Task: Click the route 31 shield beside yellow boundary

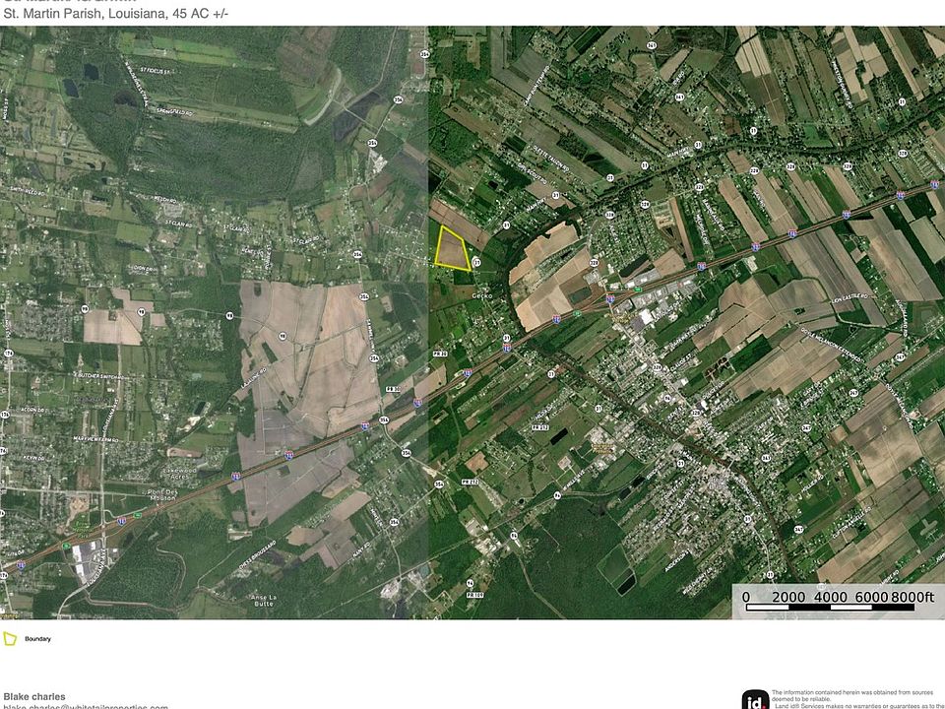Action: [476, 262]
